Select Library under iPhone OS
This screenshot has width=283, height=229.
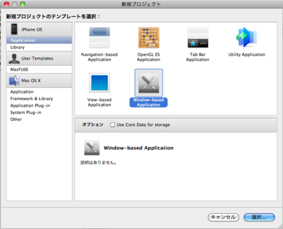click(39, 47)
